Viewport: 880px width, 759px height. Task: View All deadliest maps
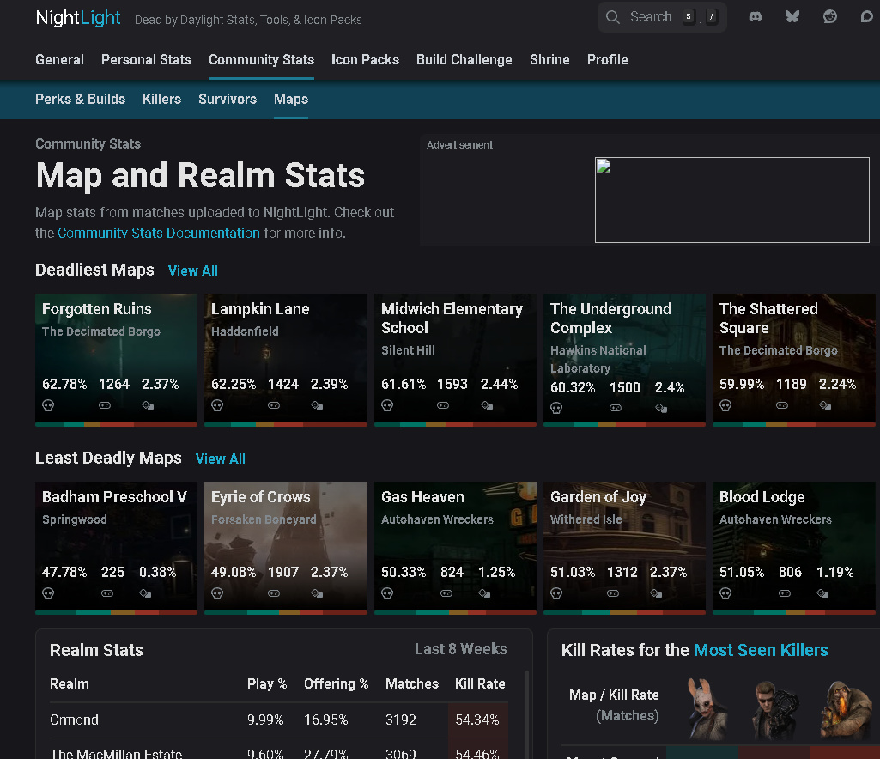point(193,270)
